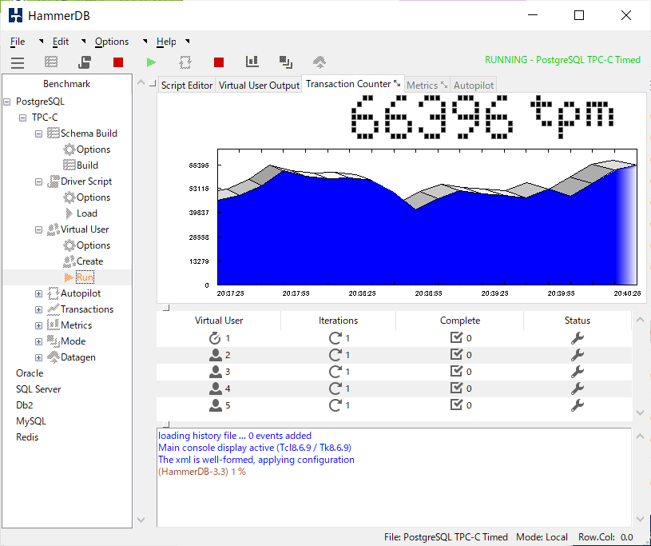Collapse the TPC-C tree node
651x546 pixels.
pos(23,118)
